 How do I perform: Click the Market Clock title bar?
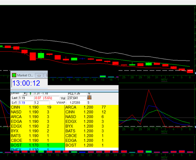tap(26, 75)
